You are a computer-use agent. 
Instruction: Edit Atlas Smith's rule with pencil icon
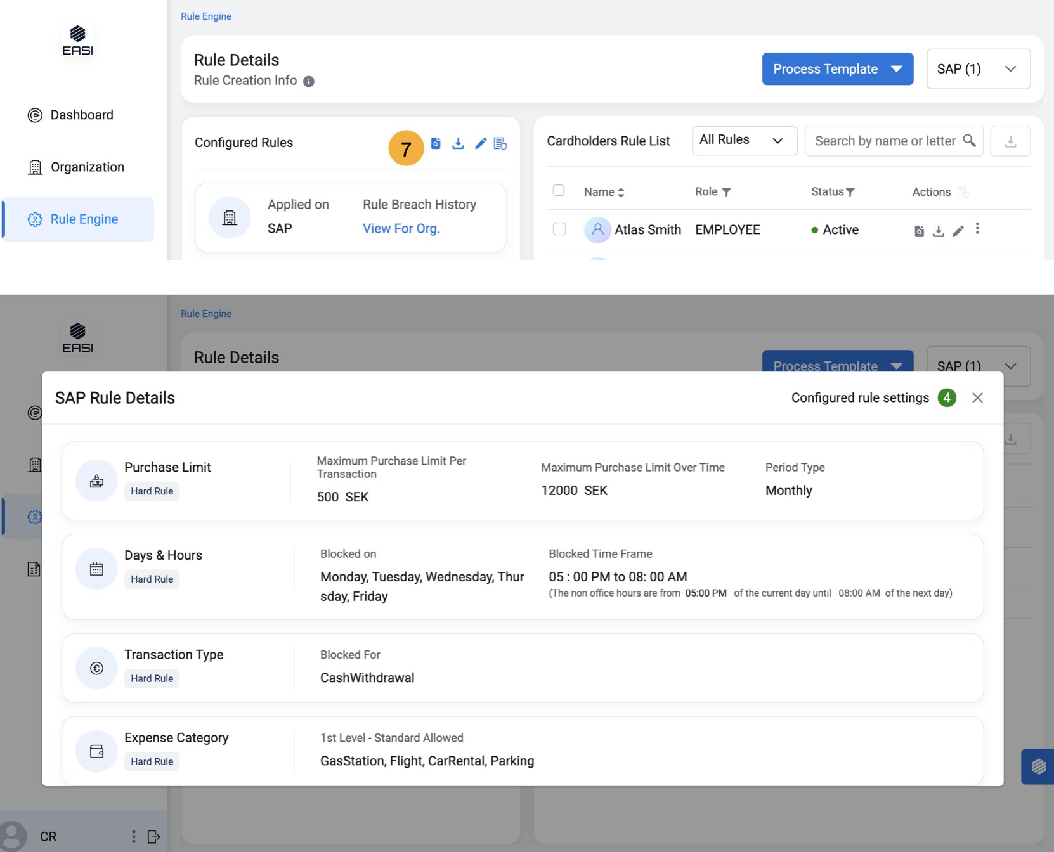(958, 231)
